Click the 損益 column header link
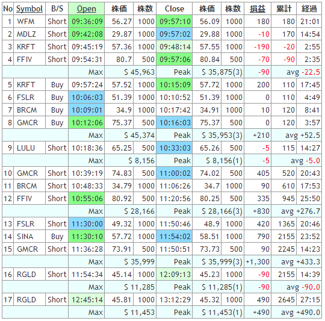Image resolution: width=325 pixels, height=321 pixels. (x=258, y=8)
